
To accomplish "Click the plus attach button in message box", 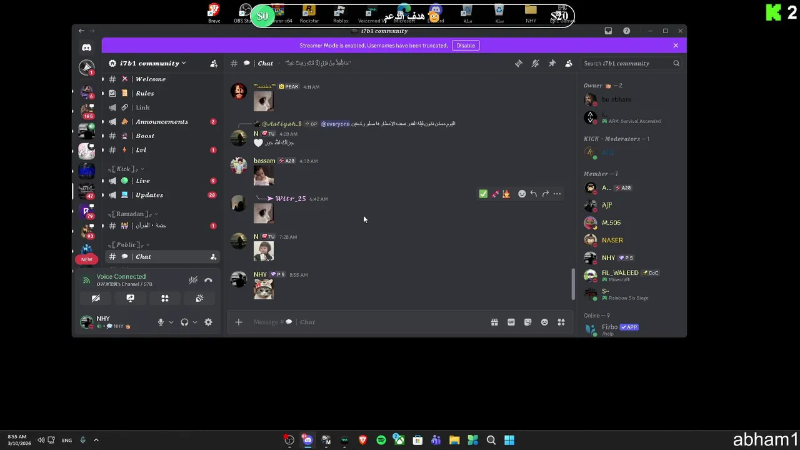I will tap(239, 322).
